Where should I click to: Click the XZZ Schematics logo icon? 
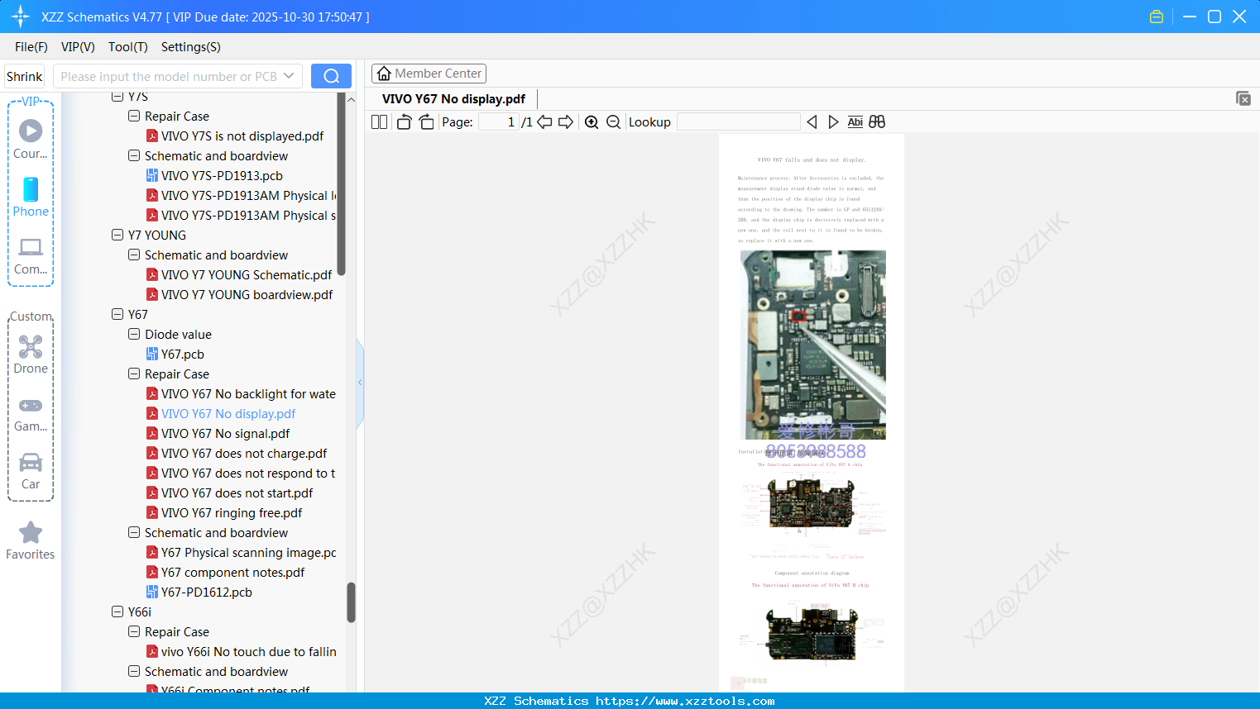(21, 17)
